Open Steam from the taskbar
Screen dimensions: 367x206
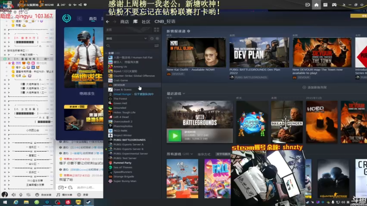pos(89,202)
